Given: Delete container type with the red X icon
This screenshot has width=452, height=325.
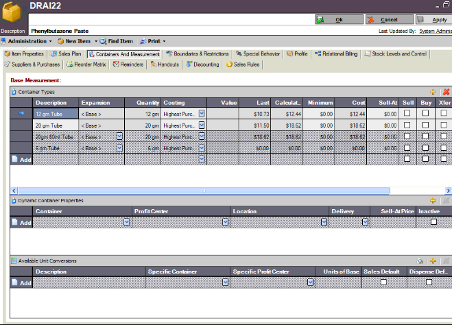Looking at the screenshot, I should click(x=446, y=91).
